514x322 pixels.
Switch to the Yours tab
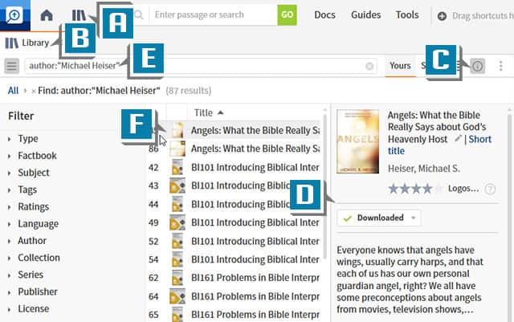coord(399,66)
